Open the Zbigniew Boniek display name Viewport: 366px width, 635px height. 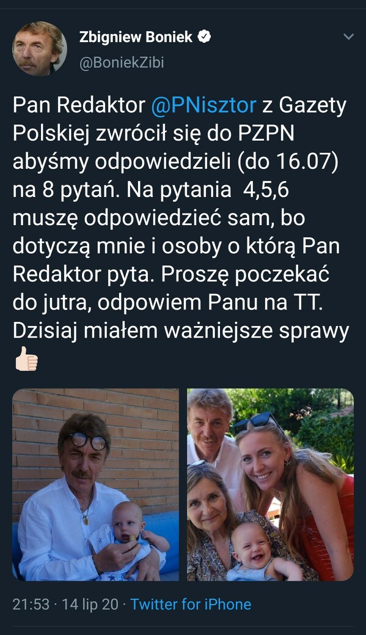pos(136,37)
